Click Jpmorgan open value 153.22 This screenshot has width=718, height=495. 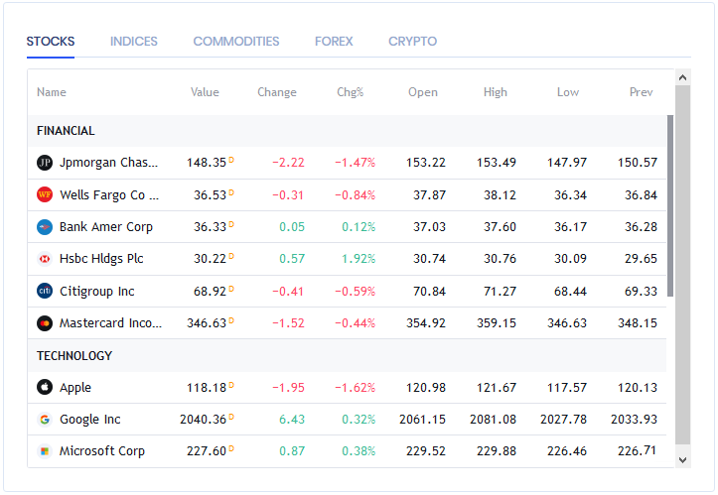[426, 163]
